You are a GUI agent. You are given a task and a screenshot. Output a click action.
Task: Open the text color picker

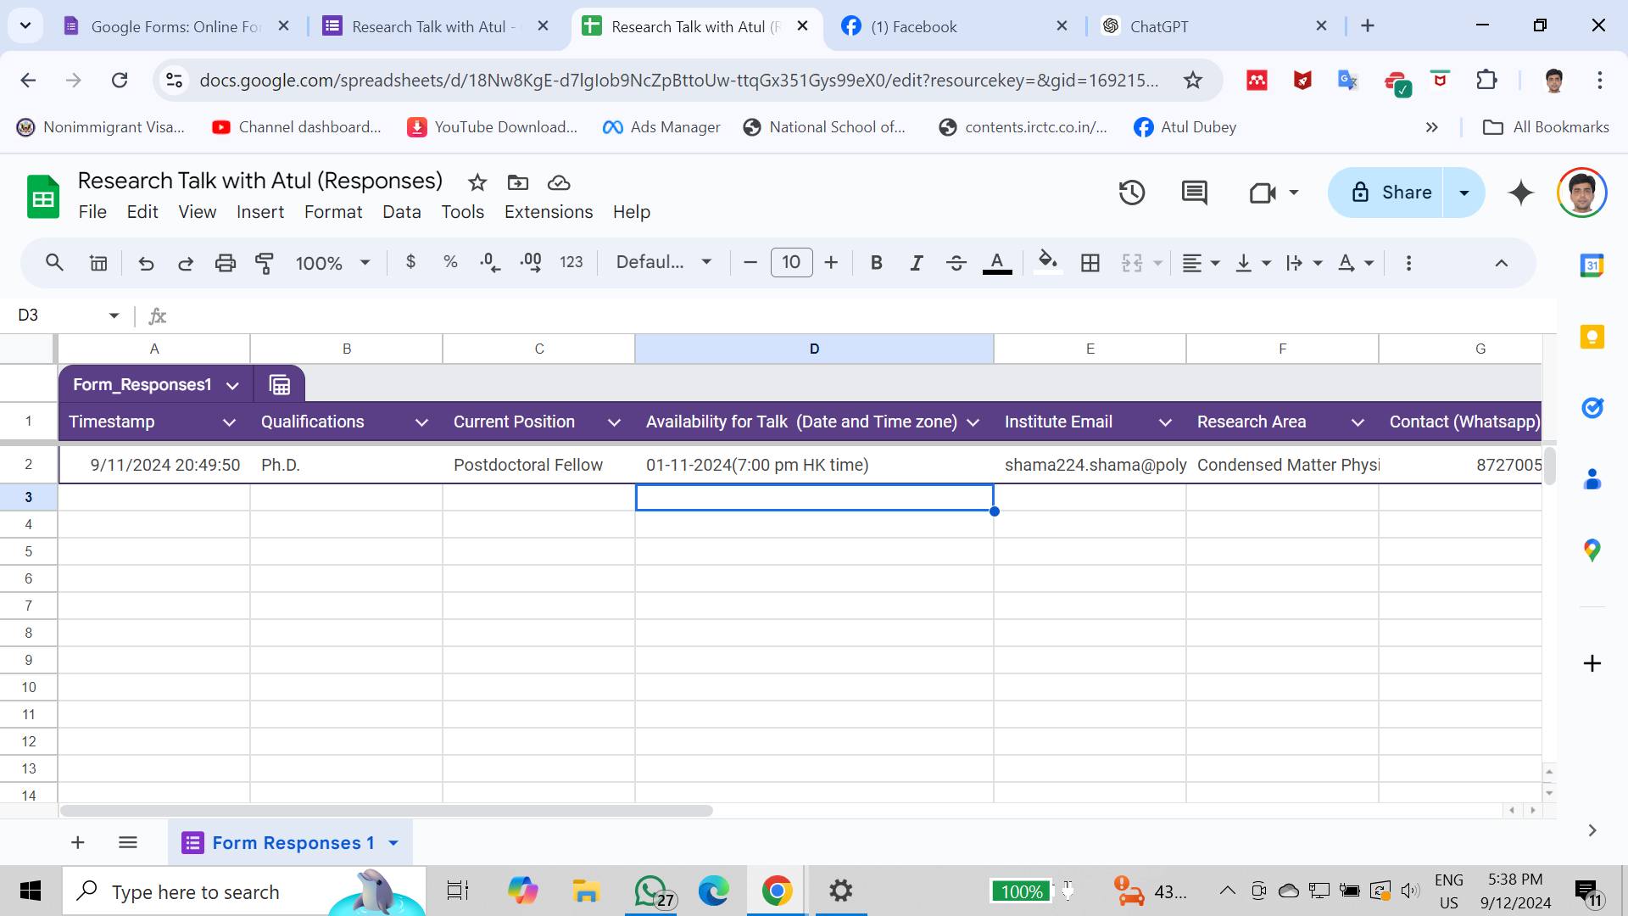997,263
